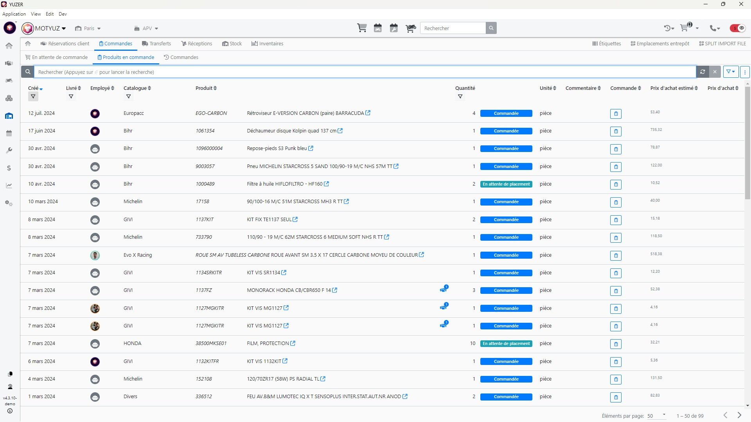Viewport: 751px width, 422px height.
Task: Click the refresh icon beside search bar
Action: [702, 72]
